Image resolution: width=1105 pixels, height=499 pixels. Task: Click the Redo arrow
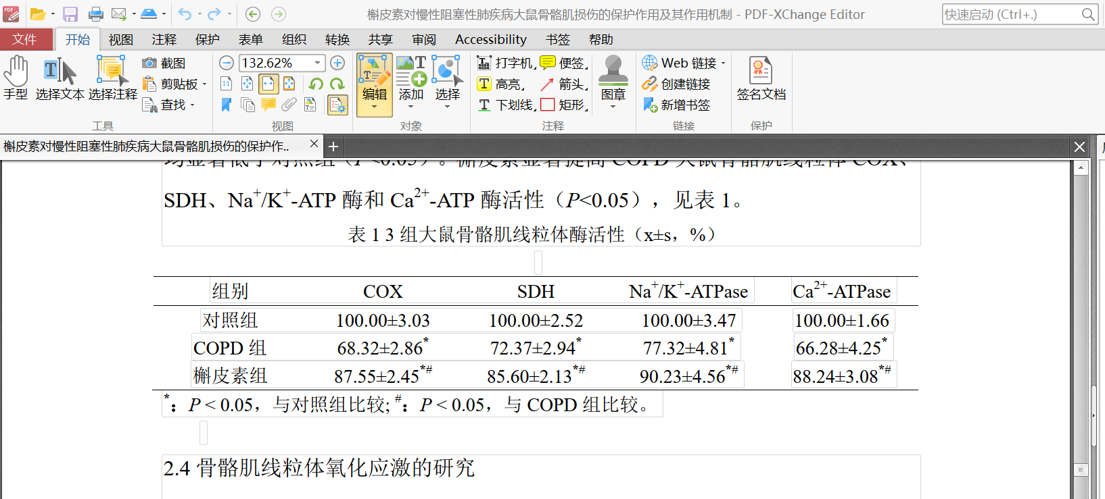[x=214, y=14]
